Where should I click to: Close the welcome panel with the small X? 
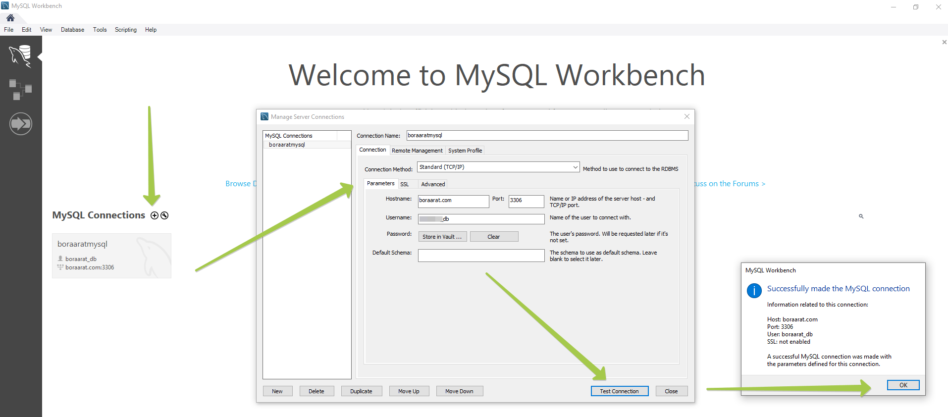(944, 42)
